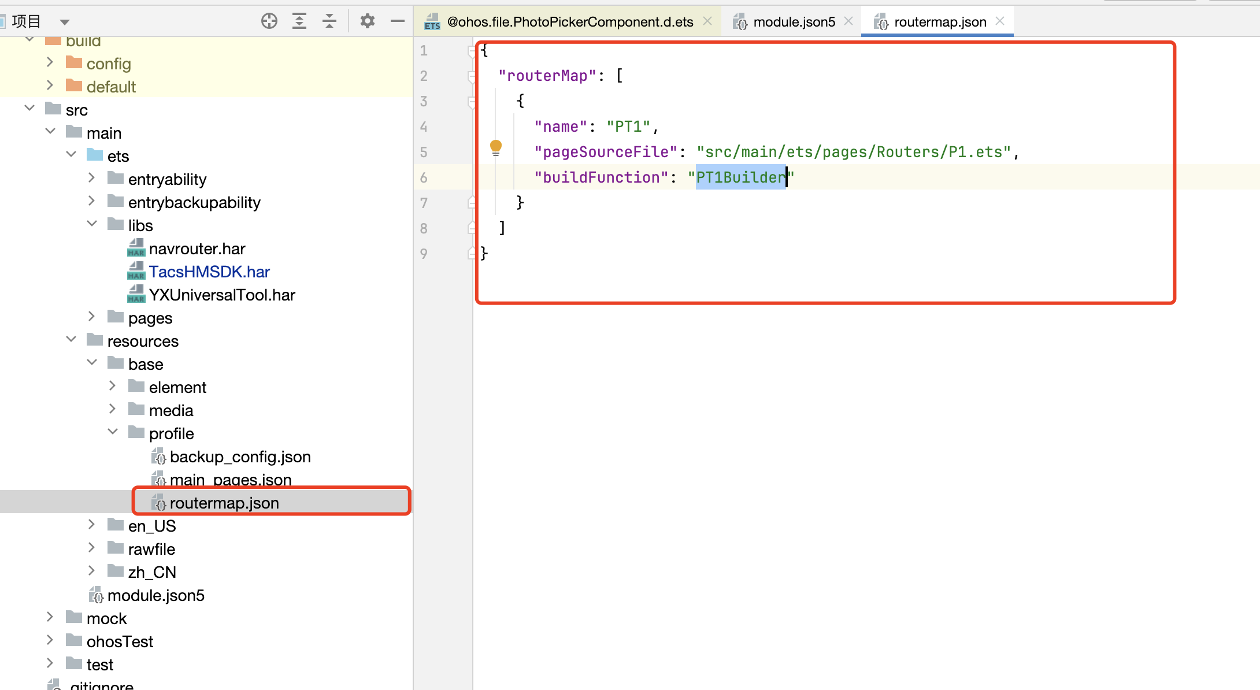The width and height of the screenshot is (1260, 690).
Task: Select backup_config.json file
Action: [240, 457]
